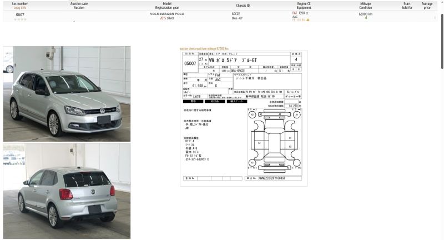The width and height of the screenshot is (444, 240).
Task: Click the 62000 km mileage value
Action: (366, 14)
